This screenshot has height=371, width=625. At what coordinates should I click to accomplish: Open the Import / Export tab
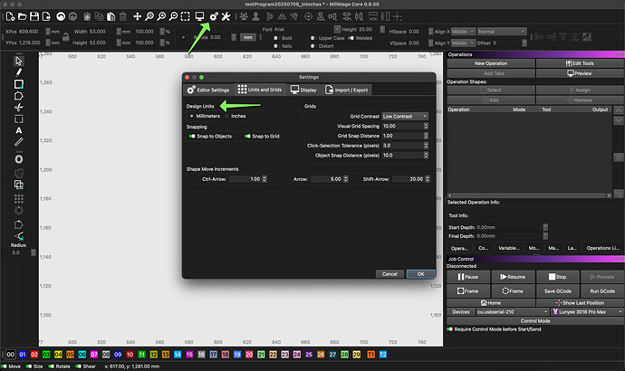[x=347, y=90]
